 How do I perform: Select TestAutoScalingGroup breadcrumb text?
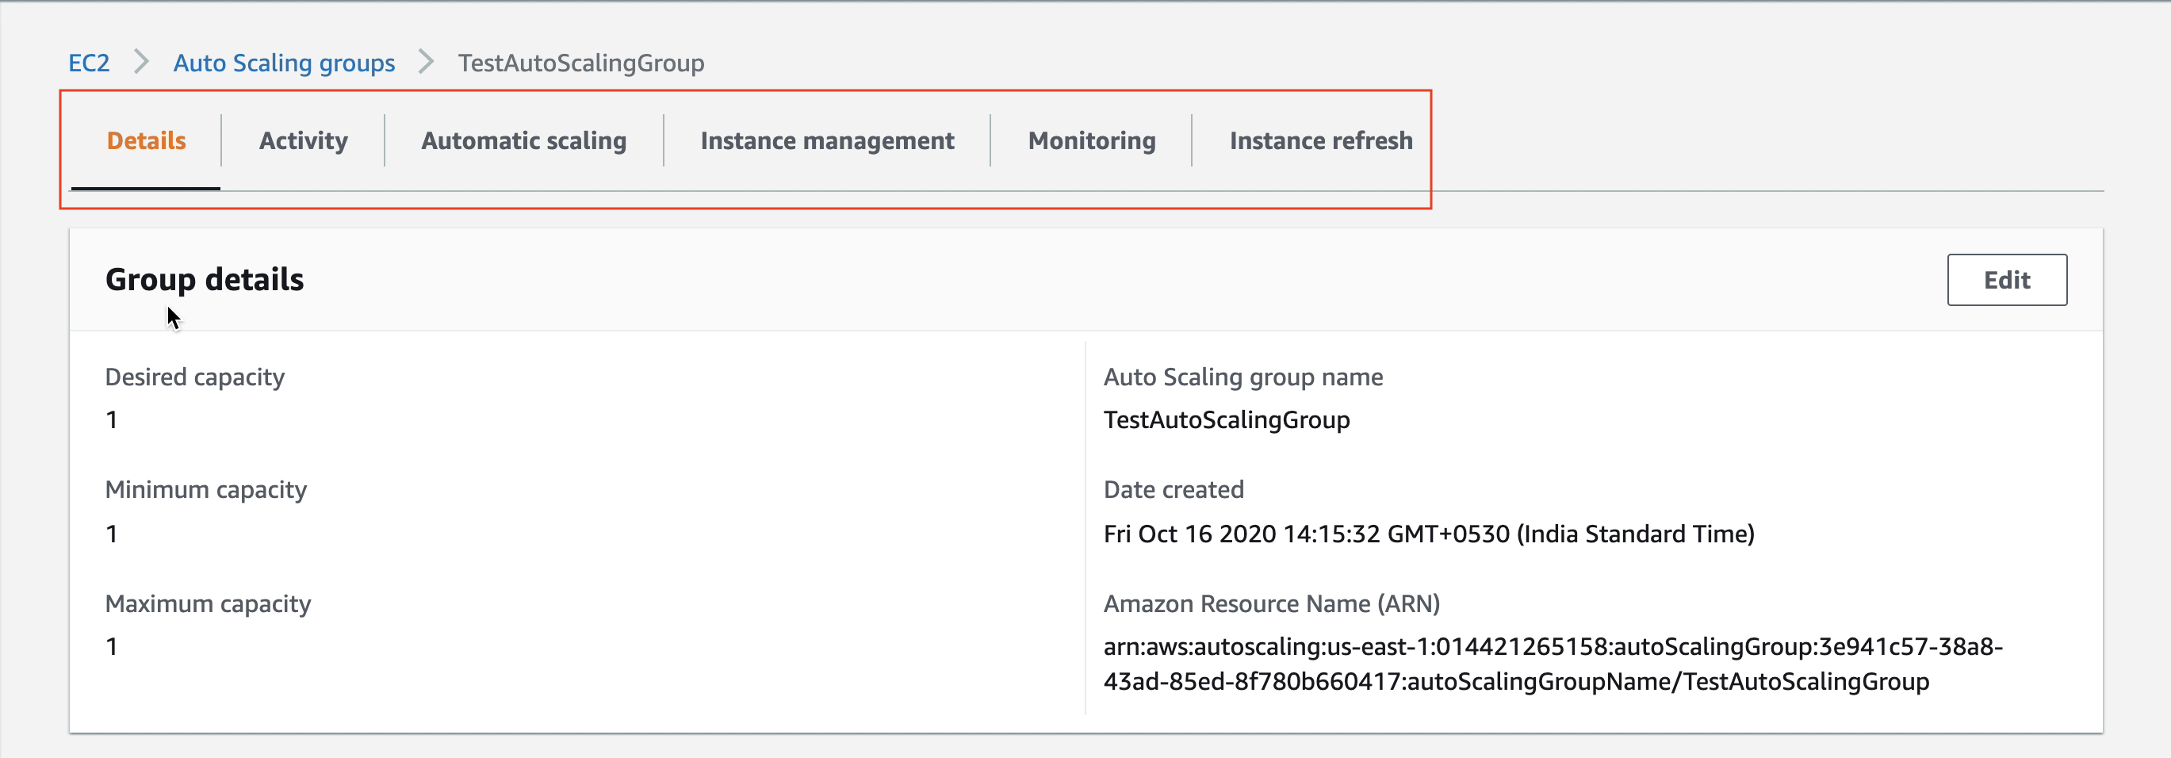coord(580,63)
